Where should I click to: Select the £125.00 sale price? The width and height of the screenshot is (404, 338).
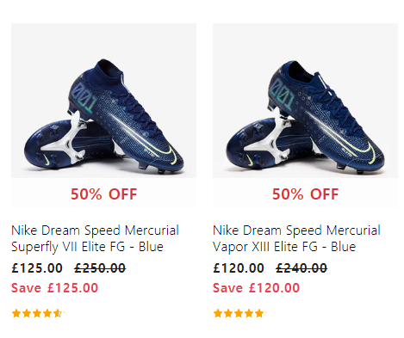37,268
